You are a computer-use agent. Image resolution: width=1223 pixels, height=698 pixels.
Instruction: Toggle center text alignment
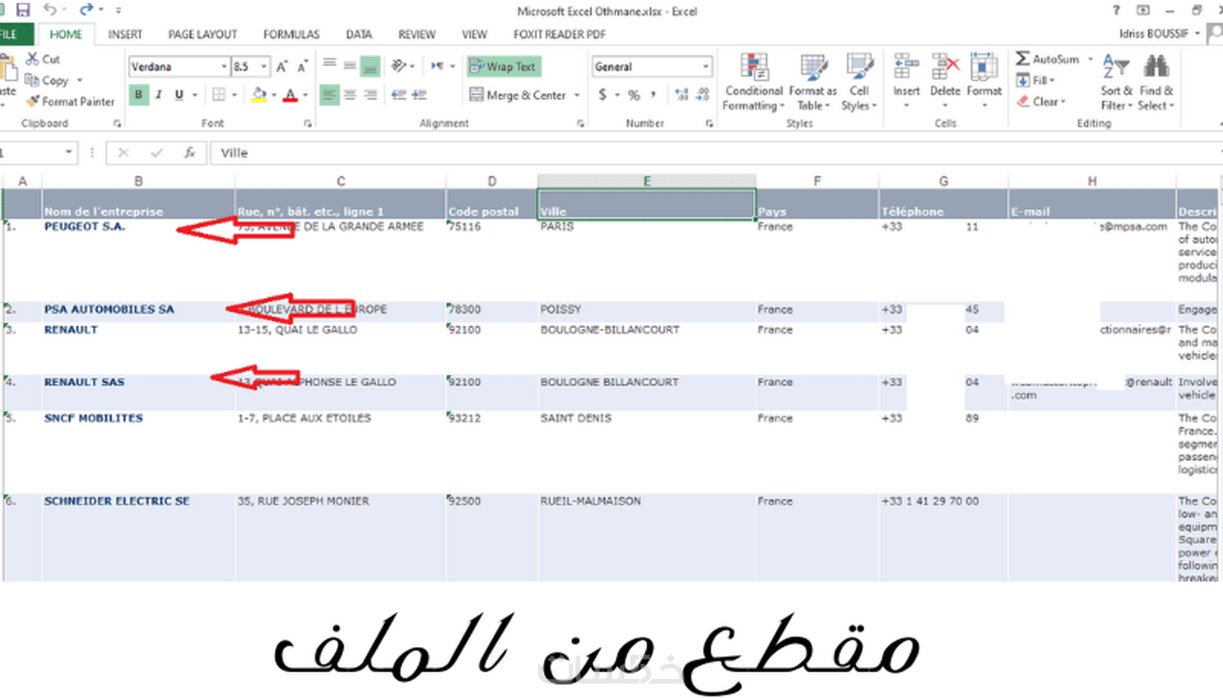click(x=350, y=95)
